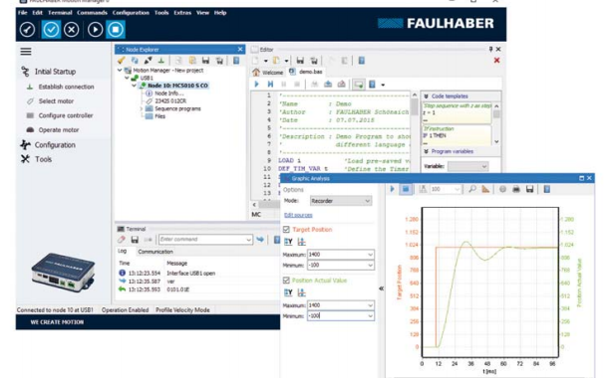
Task: Start recording with Graphic Analysis play arrow
Action: pos(393,189)
